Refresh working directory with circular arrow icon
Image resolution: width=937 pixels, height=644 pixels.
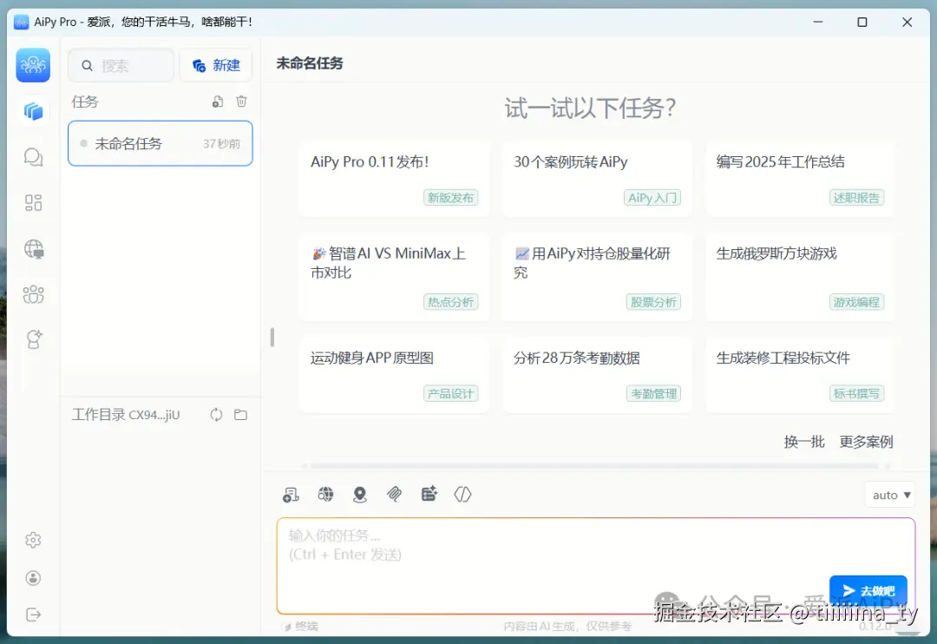tap(215, 414)
